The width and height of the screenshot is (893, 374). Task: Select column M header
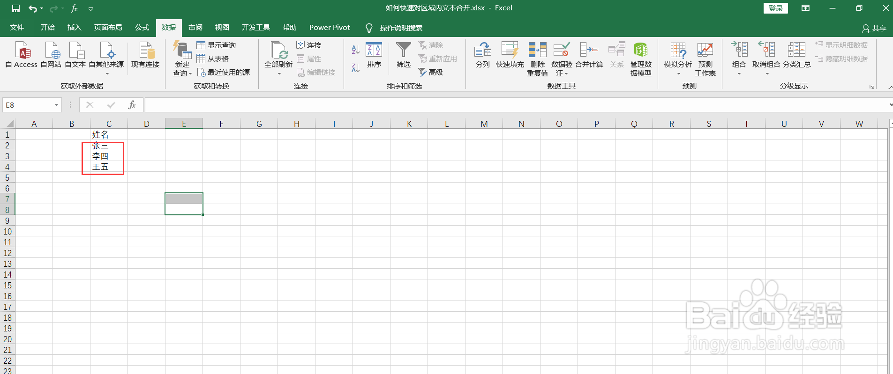click(484, 124)
